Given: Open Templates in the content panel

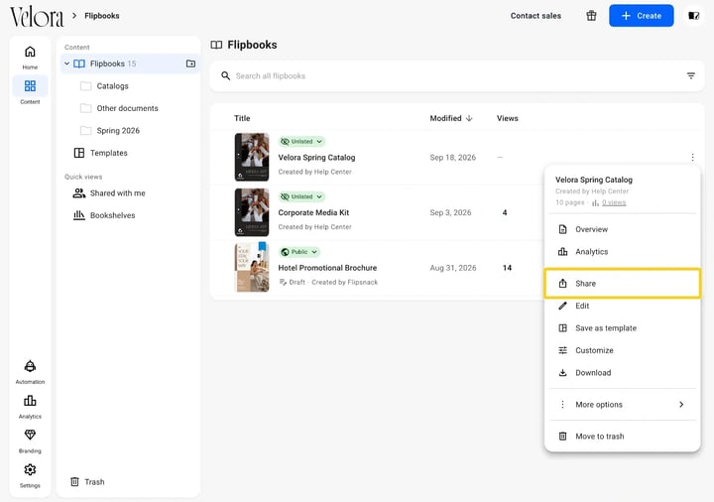Looking at the screenshot, I should tap(100, 153).
